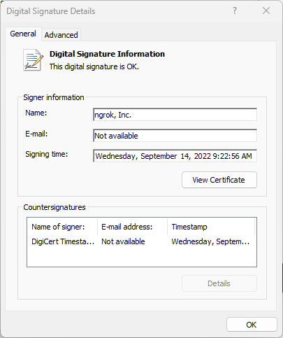Click the Timestamp column header

[211, 227]
